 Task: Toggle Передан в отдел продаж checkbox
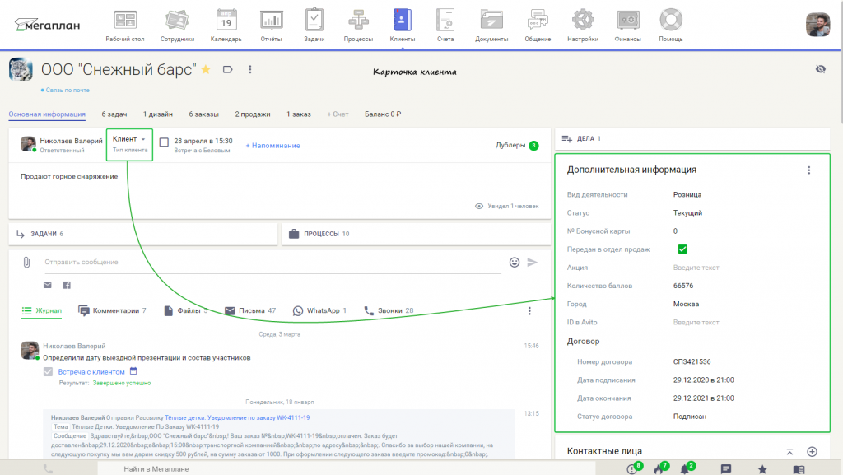[682, 249]
